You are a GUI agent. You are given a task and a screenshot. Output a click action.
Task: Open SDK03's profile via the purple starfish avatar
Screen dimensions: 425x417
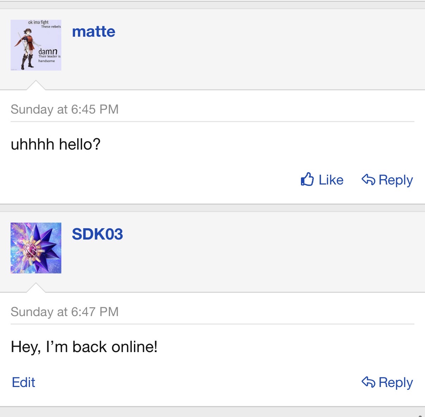pos(36,248)
